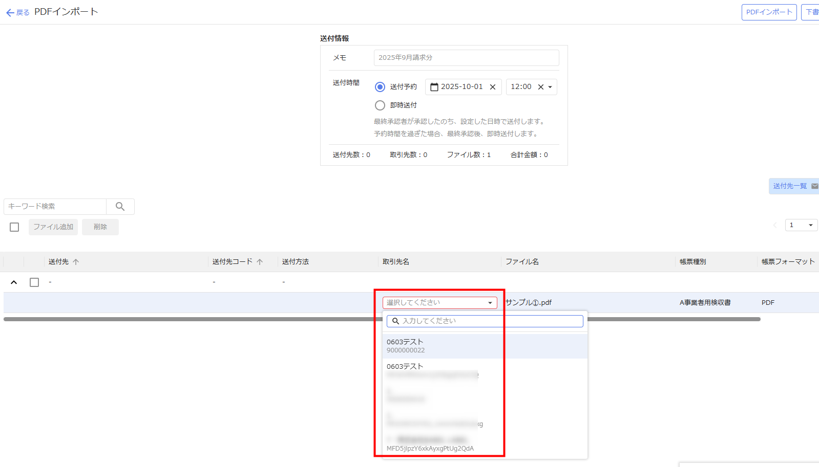Check the first table row checkbox
Viewport: 819px width, 467px height.
point(34,282)
